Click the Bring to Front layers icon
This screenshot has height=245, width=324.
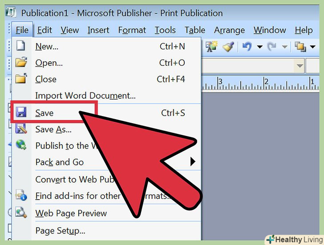[x=300, y=47]
